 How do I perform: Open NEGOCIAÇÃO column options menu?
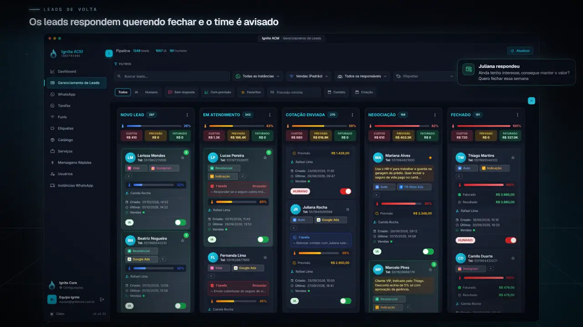point(435,115)
